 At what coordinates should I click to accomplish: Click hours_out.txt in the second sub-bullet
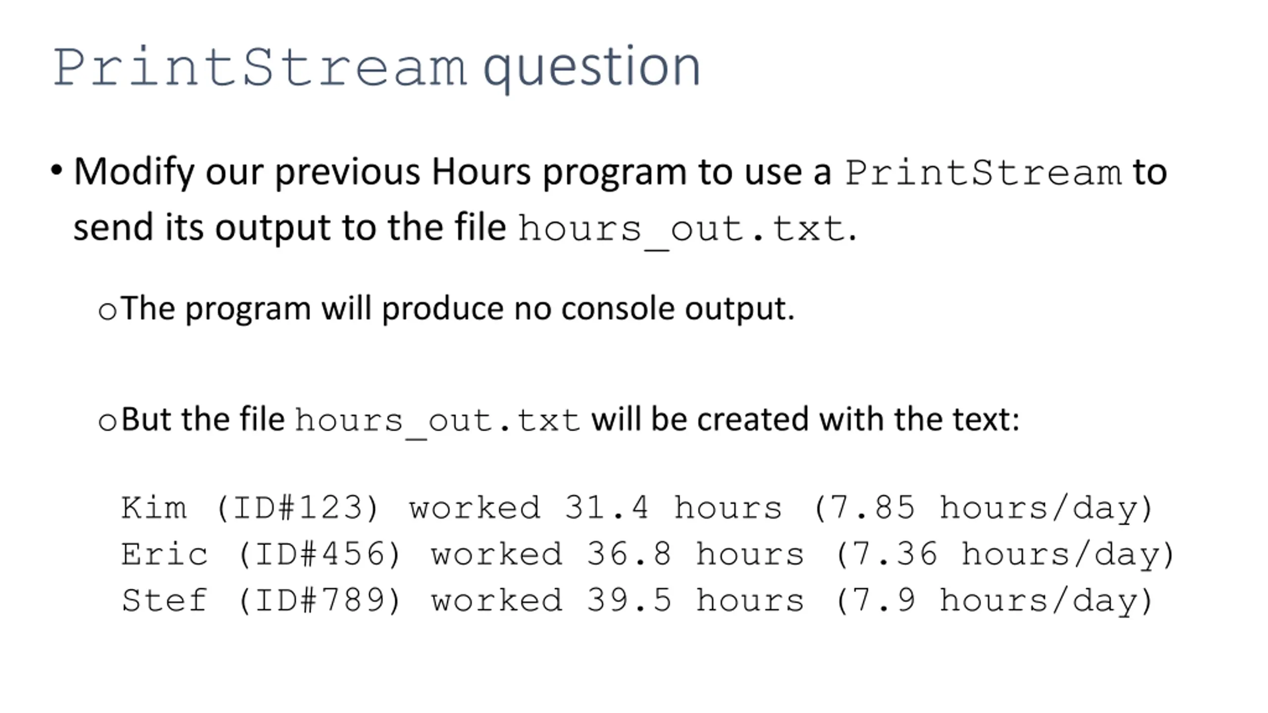tap(437, 422)
